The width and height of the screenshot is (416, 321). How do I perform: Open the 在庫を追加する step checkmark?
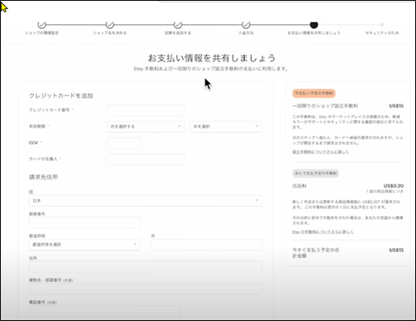[x=178, y=25]
